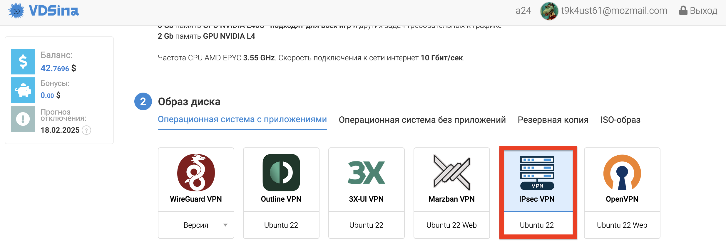The width and height of the screenshot is (726, 245).
Task: Open the balance amount 42.7696 $
Action: (58, 68)
